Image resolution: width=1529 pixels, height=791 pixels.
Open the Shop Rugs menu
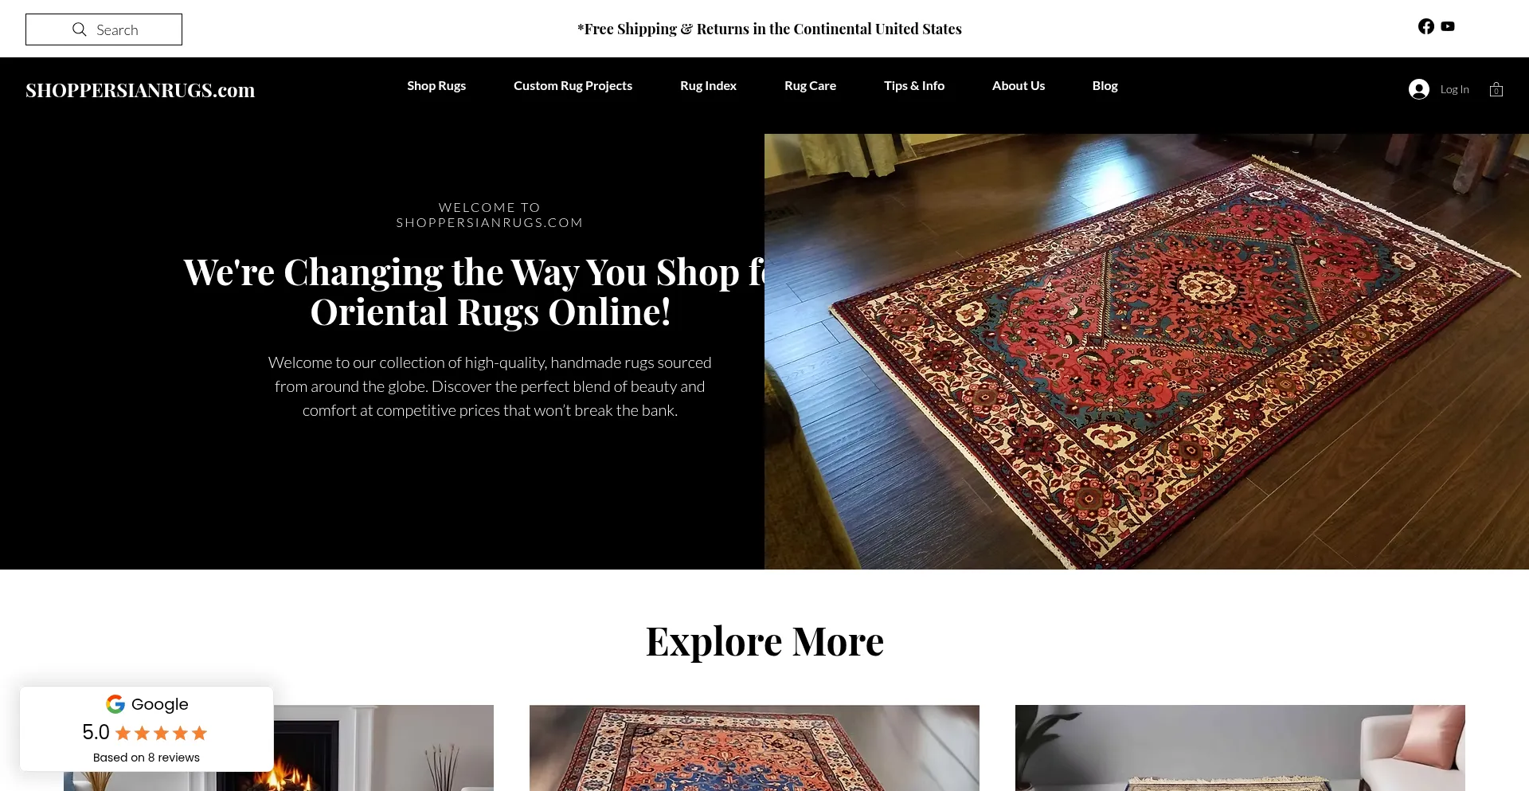pos(436,85)
